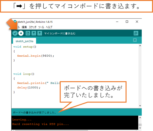Open sketch with the up-arrow icon
This screenshot has height=131, width=153.
coord(34,33)
